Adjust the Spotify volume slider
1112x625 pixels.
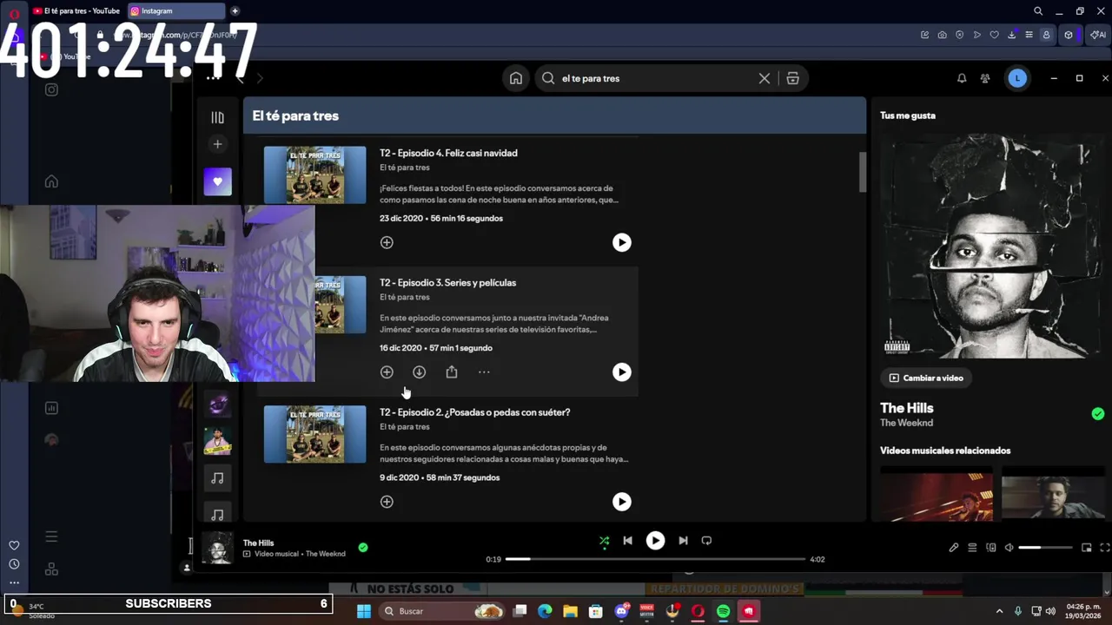click(x=1045, y=548)
